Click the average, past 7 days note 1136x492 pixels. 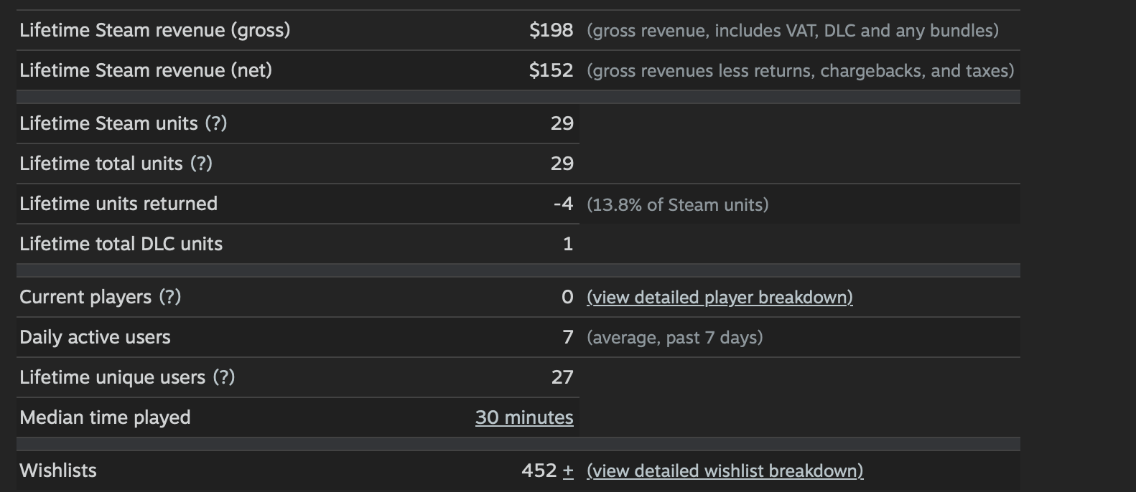674,338
